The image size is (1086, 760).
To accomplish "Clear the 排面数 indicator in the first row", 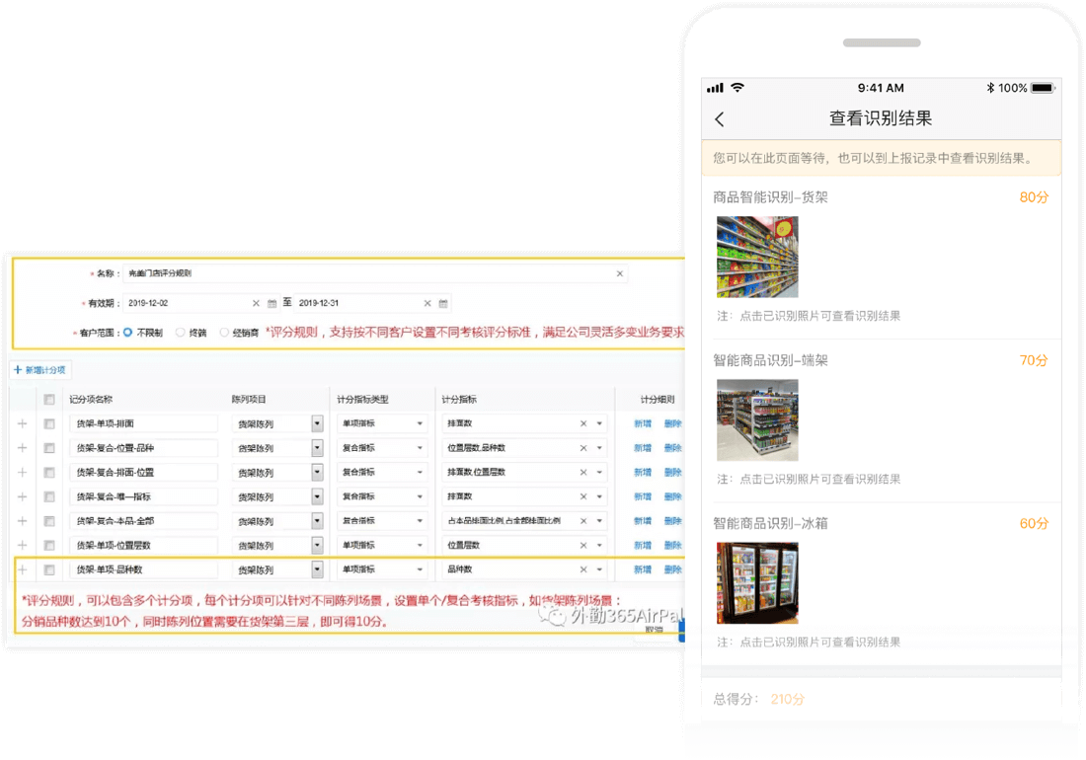I will point(583,423).
